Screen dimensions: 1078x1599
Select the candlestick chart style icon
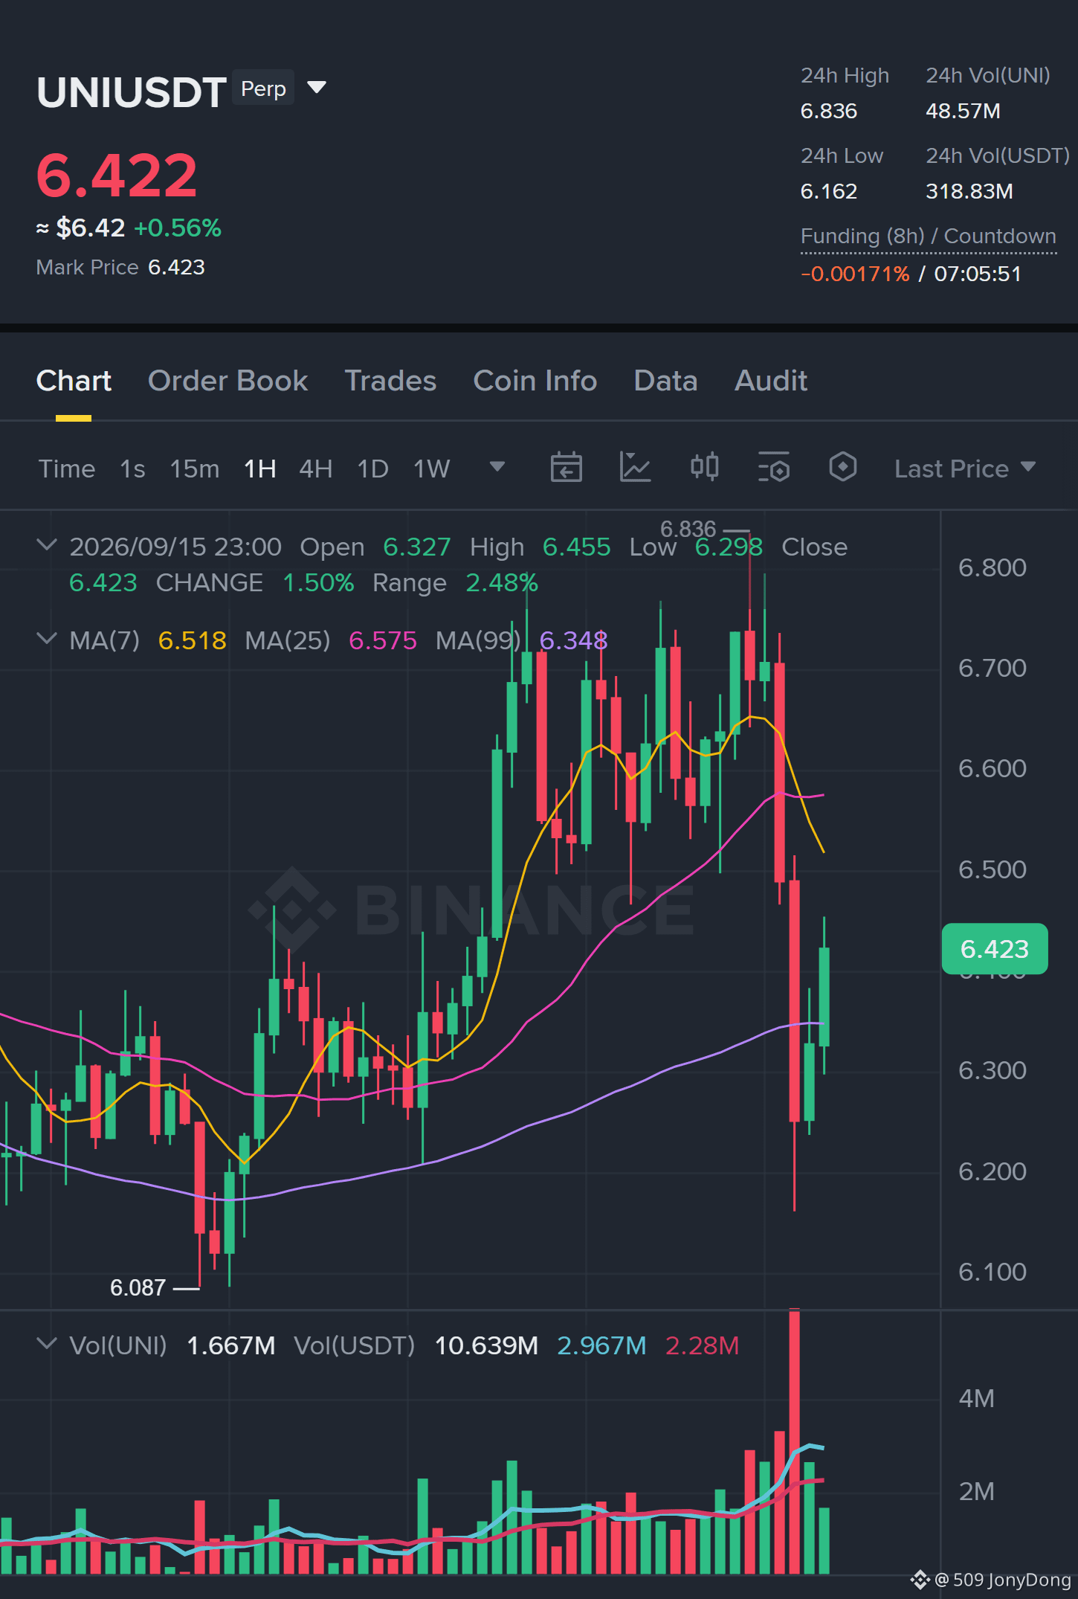704,467
